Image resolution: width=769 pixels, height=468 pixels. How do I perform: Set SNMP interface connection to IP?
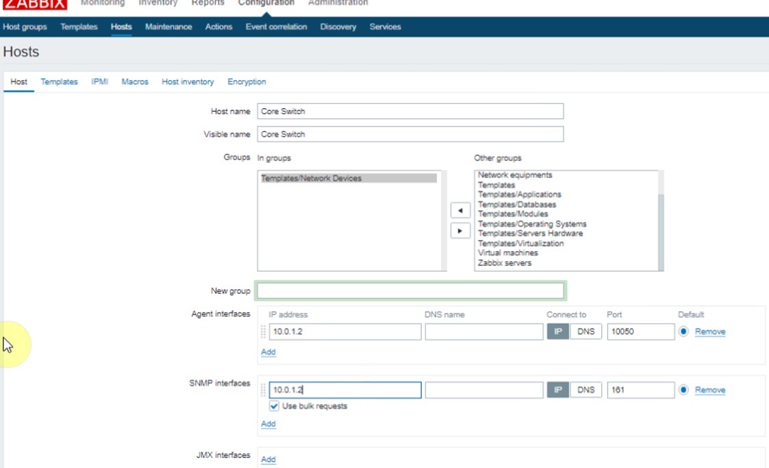pyautogui.click(x=557, y=390)
